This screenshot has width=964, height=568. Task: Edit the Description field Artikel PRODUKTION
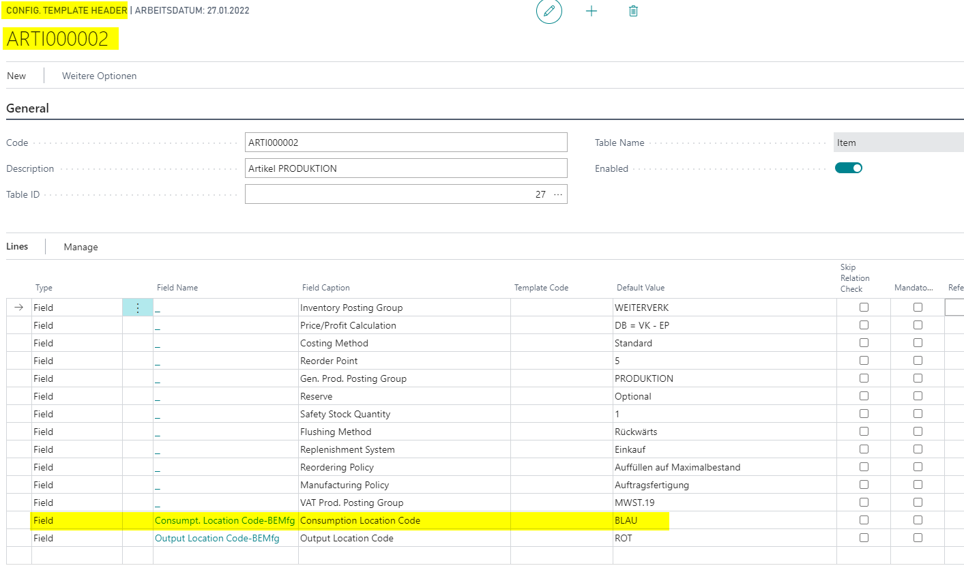[x=405, y=168]
